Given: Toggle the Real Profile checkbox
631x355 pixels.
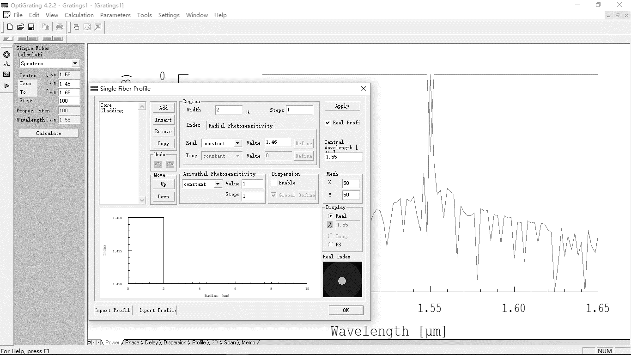Looking at the screenshot, I should (x=328, y=122).
